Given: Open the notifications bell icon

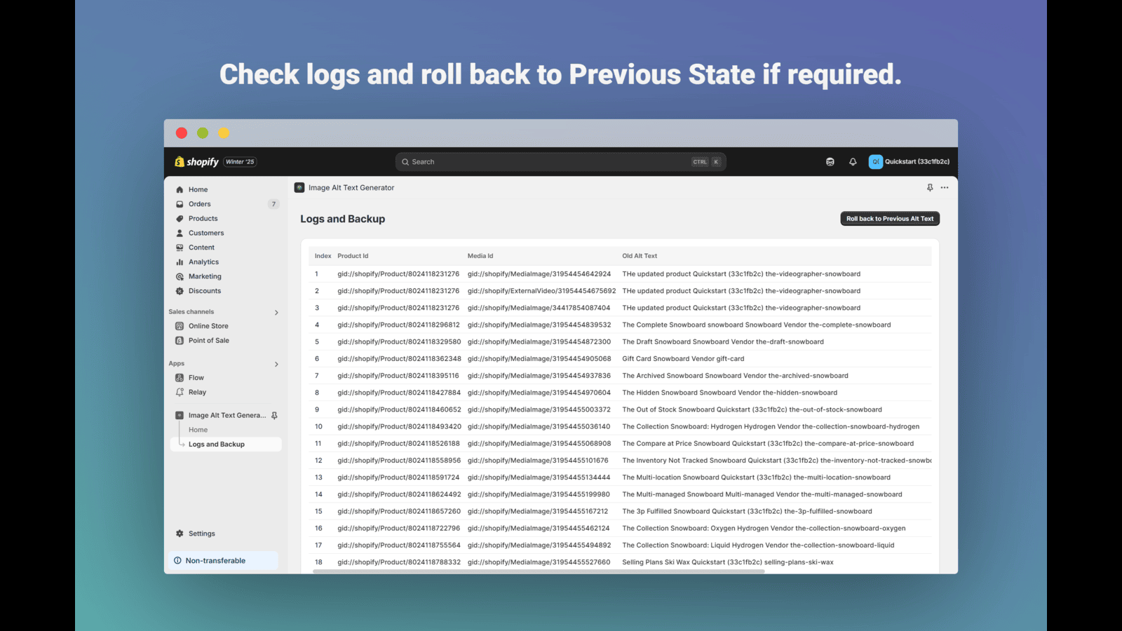Looking at the screenshot, I should pyautogui.click(x=853, y=162).
